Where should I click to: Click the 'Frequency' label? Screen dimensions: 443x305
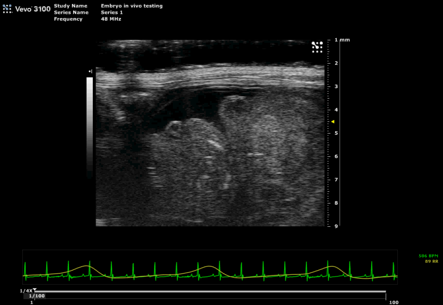[x=68, y=19]
